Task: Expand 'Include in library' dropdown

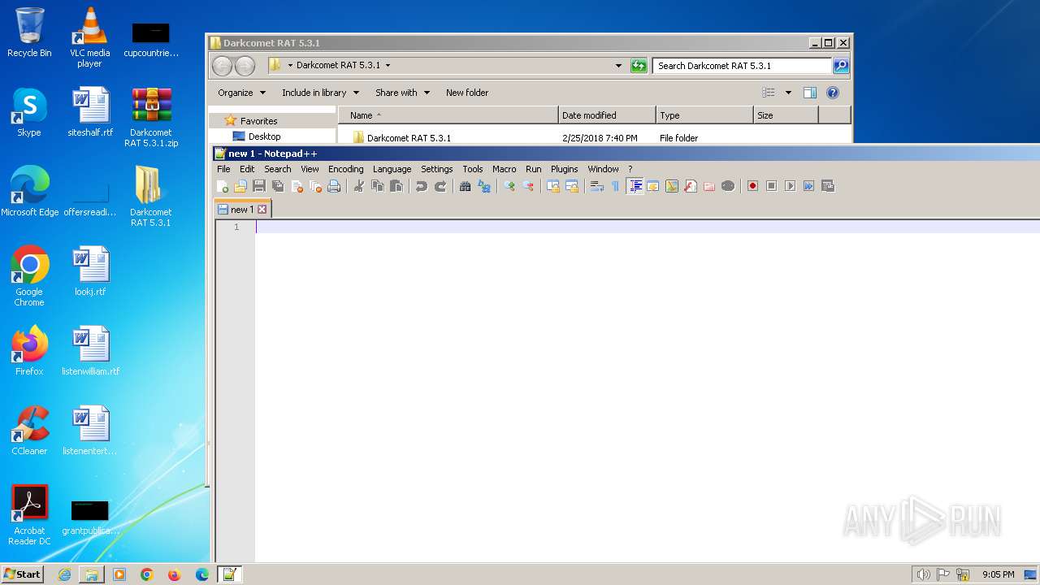Action: (x=320, y=93)
